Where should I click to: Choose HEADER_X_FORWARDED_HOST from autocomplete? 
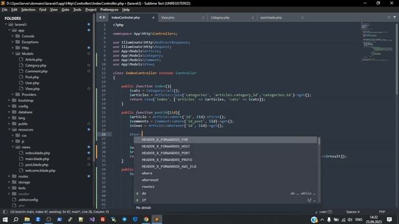[x=226, y=146]
